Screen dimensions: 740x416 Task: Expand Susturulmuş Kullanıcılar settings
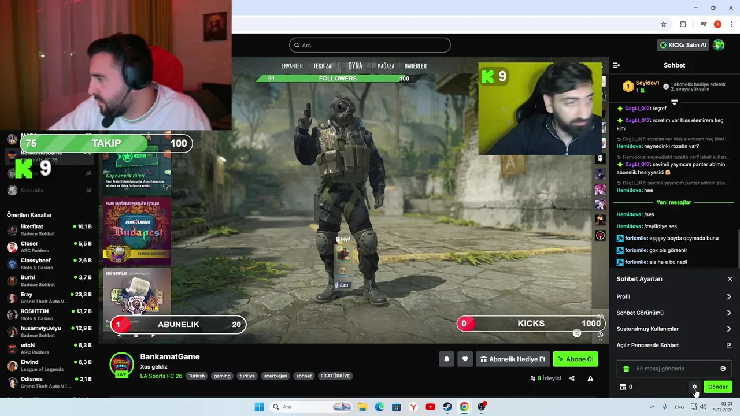[x=674, y=329]
